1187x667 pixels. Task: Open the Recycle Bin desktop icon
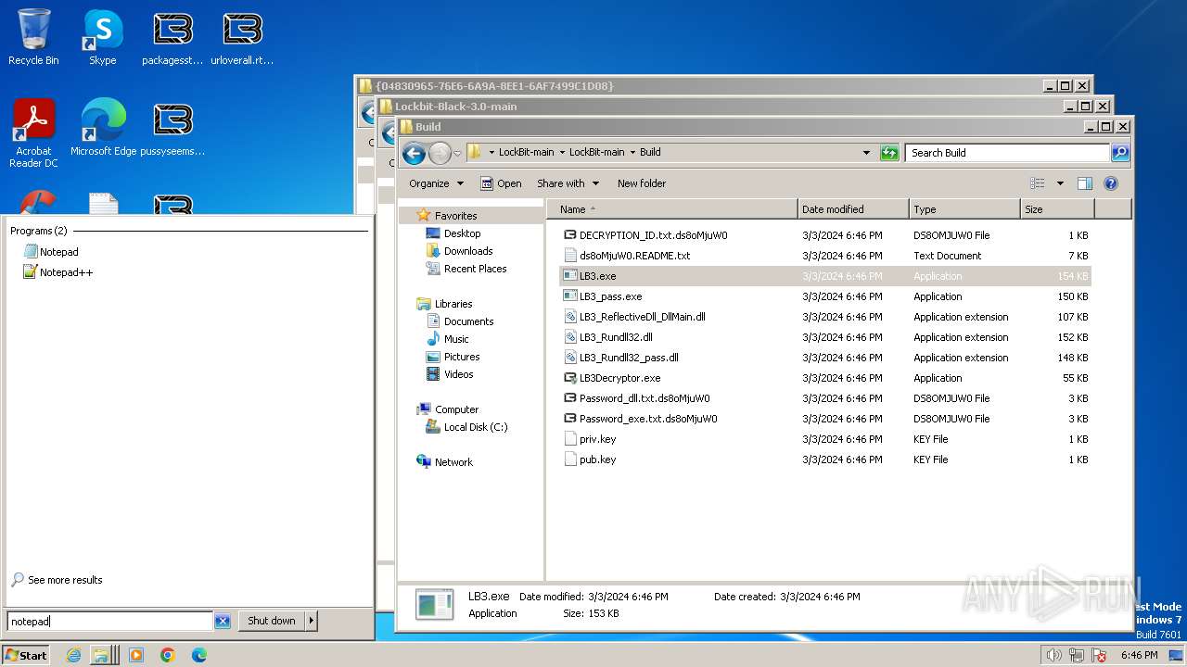click(x=33, y=37)
